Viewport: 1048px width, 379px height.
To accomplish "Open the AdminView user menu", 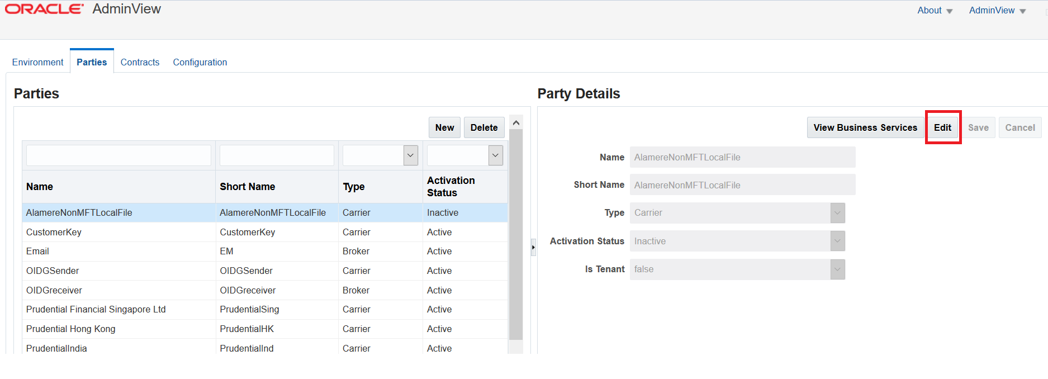I will point(997,11).
